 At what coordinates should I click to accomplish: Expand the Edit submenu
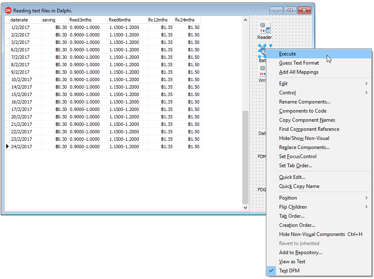(x=283, y=83)
